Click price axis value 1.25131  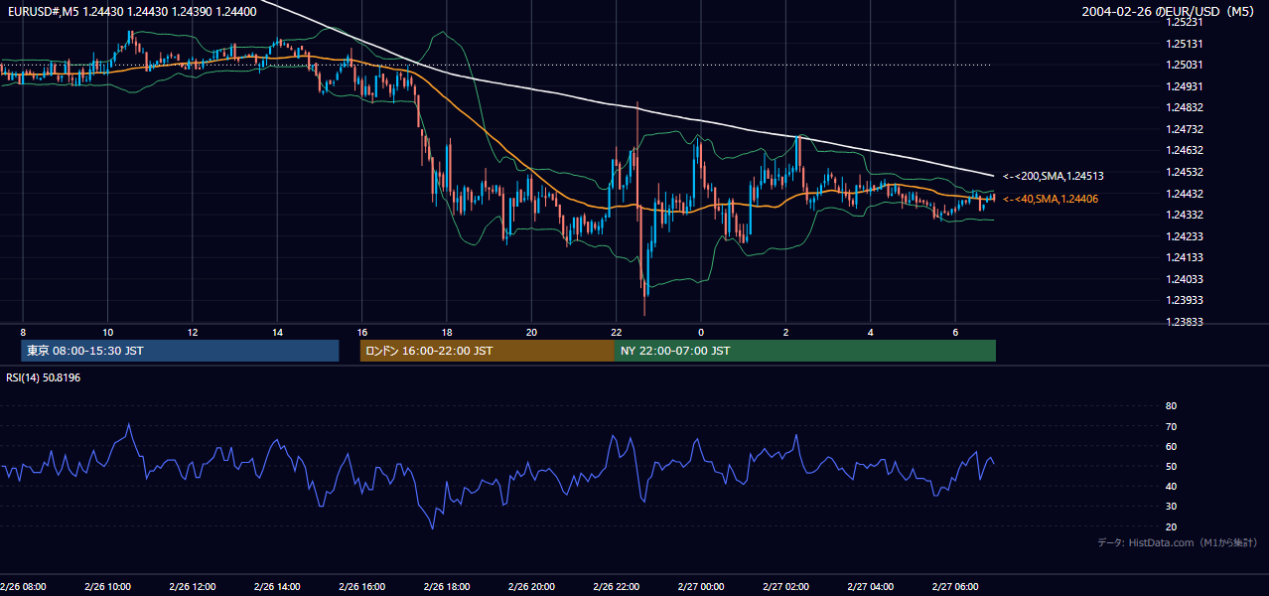point(1185,44)
